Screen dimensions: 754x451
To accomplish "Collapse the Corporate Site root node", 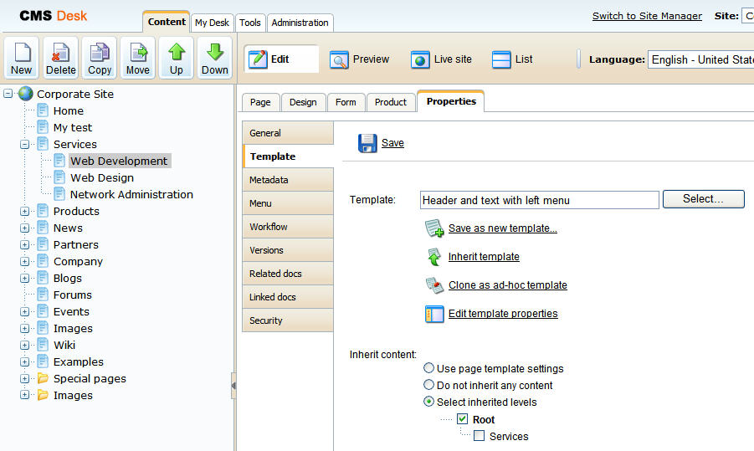I will tap(8, 94).
